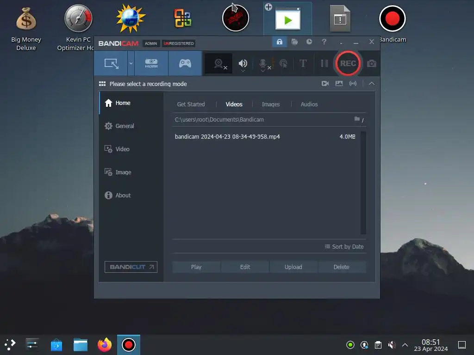This screenshot has width=474, height=355.
Task: Click the Edit button
Action: click(245, 267)
